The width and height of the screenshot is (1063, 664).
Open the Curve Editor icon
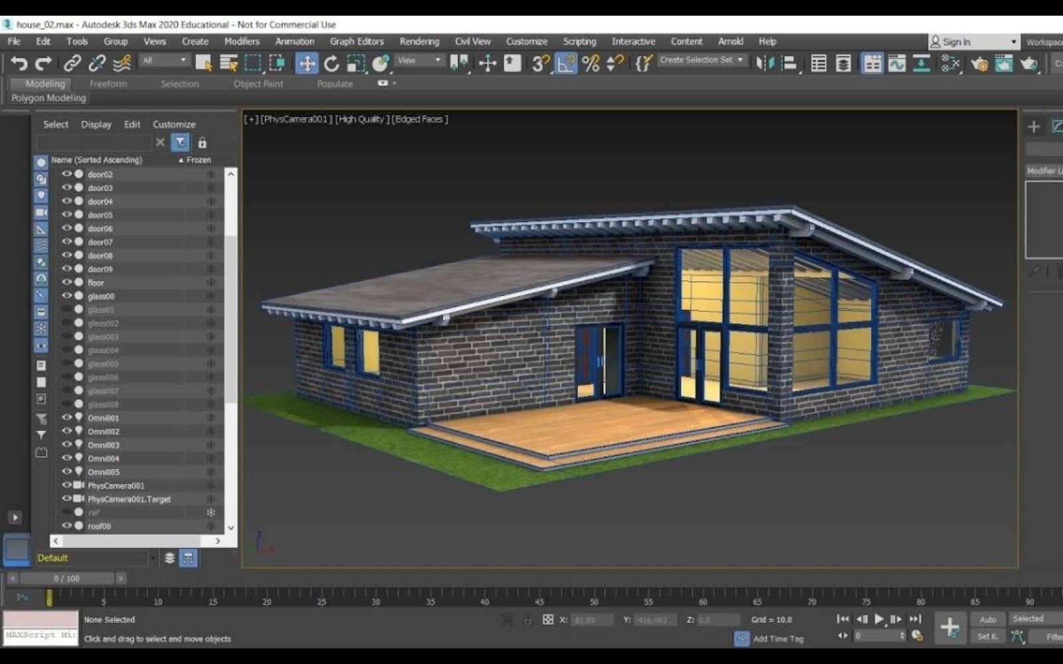coord(897,63)
